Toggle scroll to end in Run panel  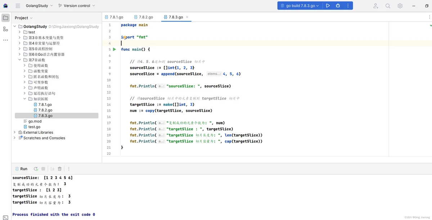52,169
